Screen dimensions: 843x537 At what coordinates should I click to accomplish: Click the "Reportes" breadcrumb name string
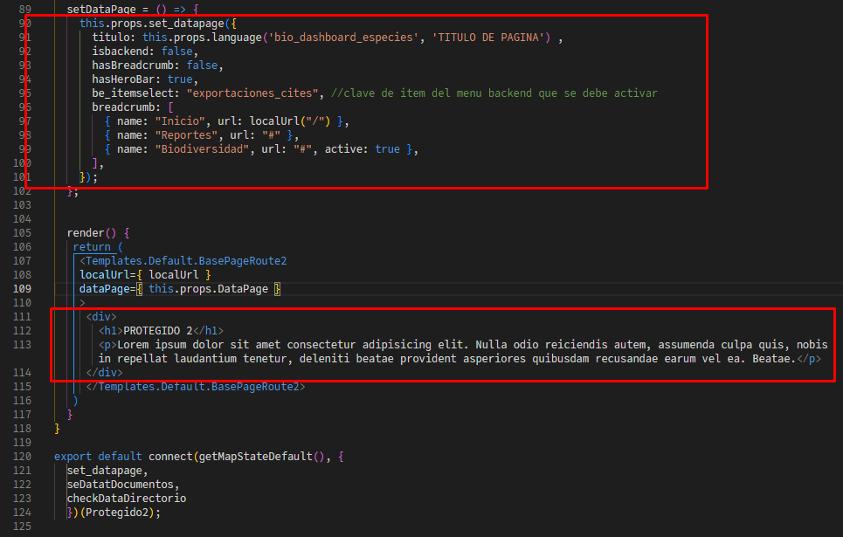tap(187, 135)
